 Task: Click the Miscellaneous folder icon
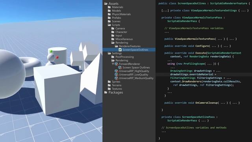[113, 39]
